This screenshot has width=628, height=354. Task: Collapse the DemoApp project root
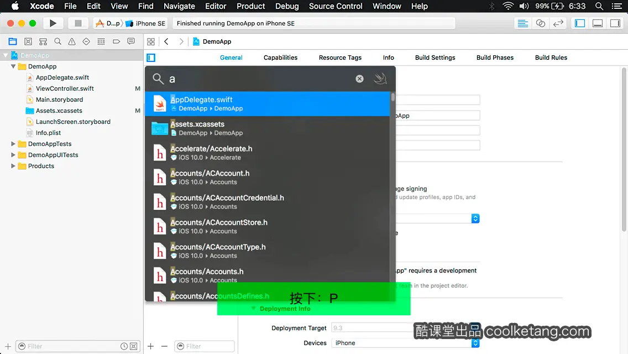[6, 55]
